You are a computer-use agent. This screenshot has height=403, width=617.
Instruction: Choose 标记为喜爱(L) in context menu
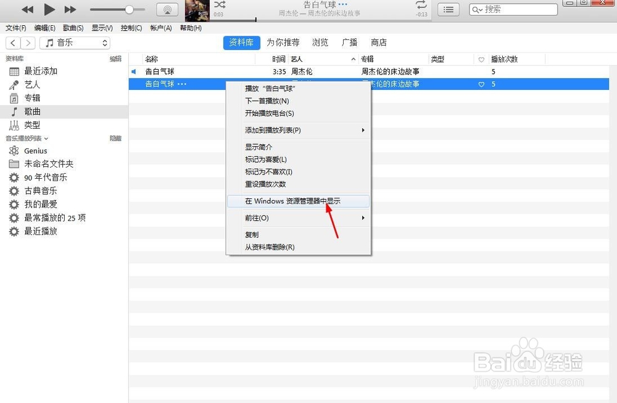[298, 159]
